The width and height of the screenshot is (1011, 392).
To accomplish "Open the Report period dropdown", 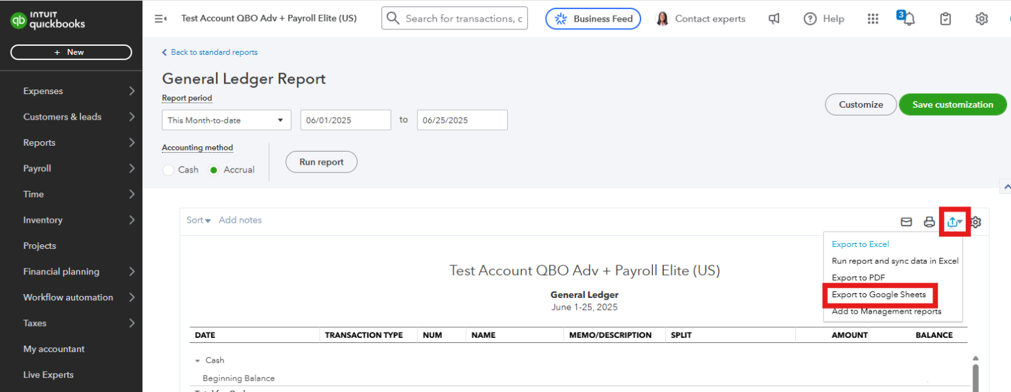I will tap(226, 120).
